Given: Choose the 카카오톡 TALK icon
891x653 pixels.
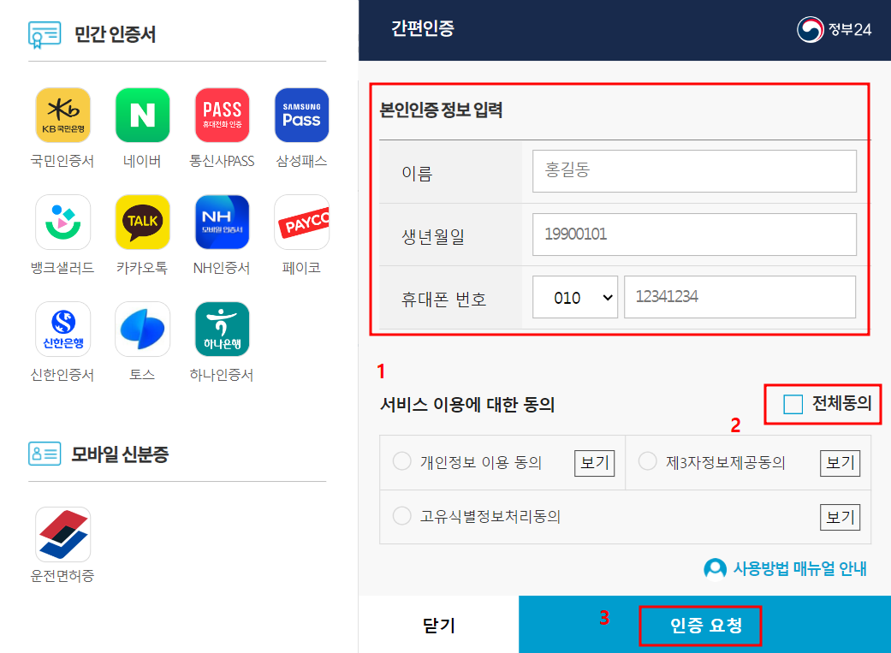Looking at the screenshot, I should [143, 223].
